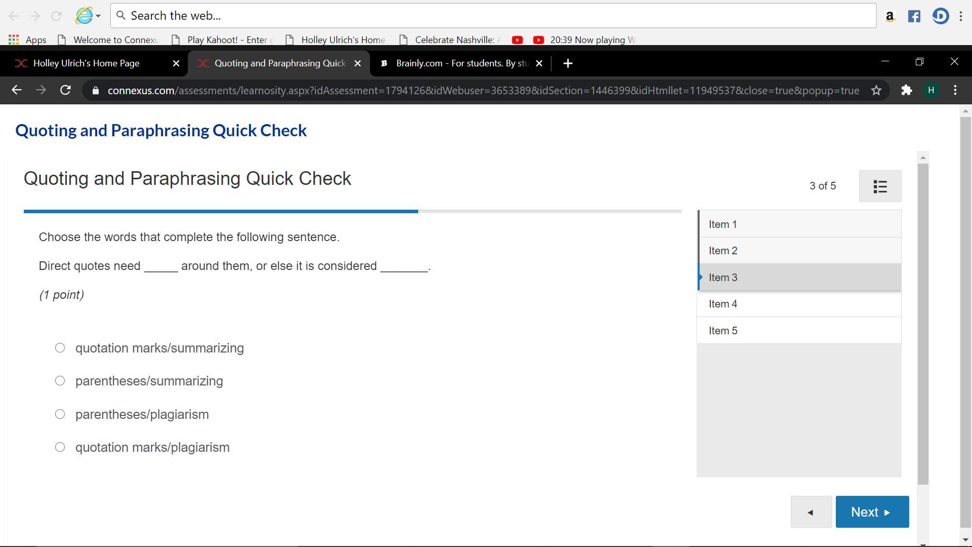Image resolution: width=972 pixels, height=547 pixels.
Task: Select quotation marks/summarizing option
Action: coord(60,348)
